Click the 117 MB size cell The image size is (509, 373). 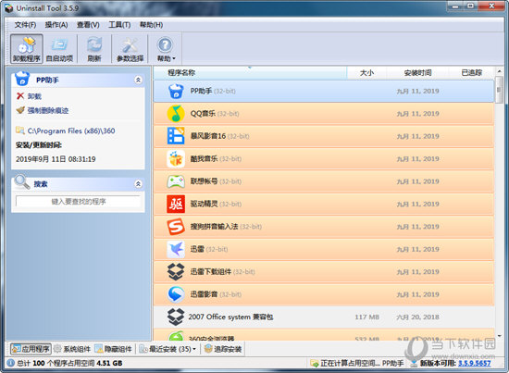click(x=366, y=317)
